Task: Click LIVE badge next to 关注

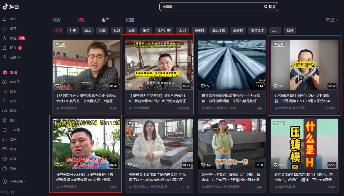Action: pyautogui.click(x=22, y=38)
